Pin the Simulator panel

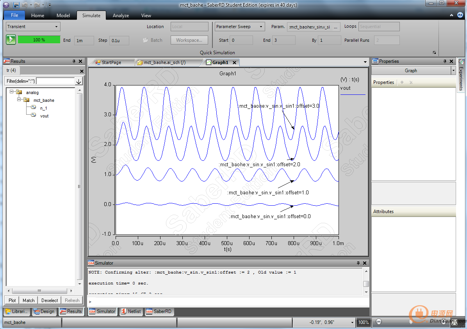coord(358,263)
